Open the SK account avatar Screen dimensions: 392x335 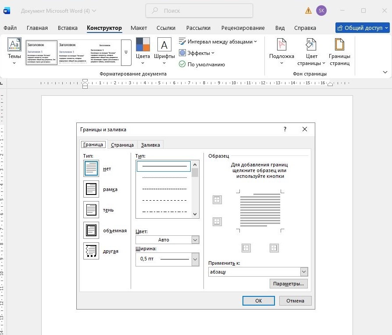pos(321,11)
